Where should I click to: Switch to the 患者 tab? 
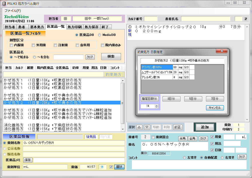[22, 27]
